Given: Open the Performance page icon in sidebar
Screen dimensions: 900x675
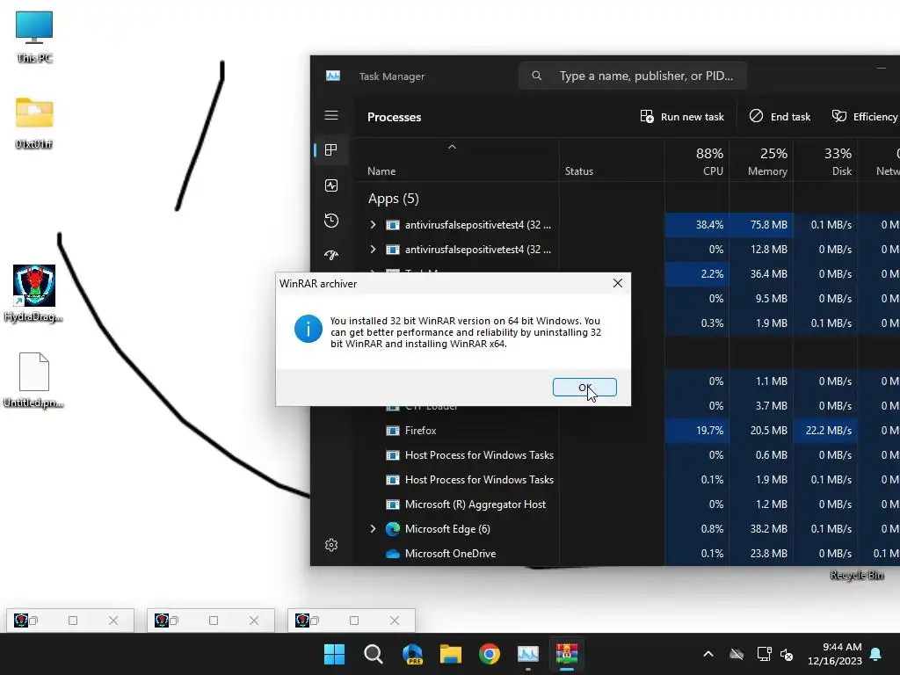Looking at the screenshot, I should point(331,185).
